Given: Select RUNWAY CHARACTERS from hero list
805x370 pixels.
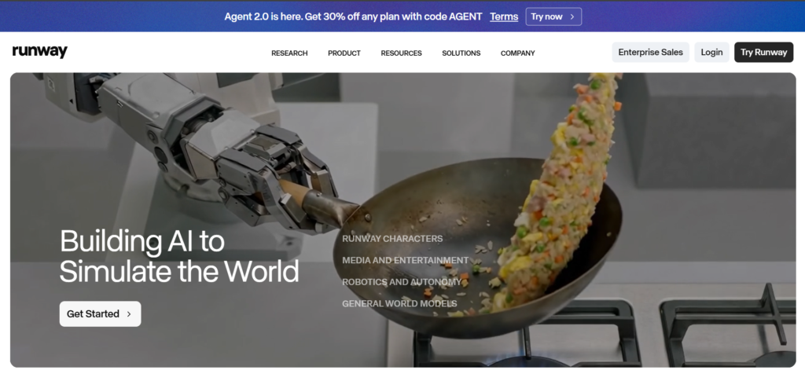Looking at the screenshot, I should point(392,239).
